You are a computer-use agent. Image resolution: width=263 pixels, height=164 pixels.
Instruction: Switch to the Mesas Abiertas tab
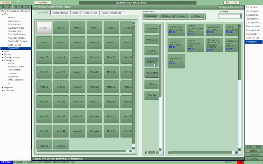click(60, 13)
